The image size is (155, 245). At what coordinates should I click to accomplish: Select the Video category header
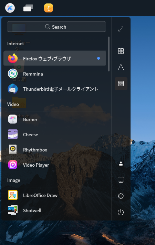pos(13,104)
